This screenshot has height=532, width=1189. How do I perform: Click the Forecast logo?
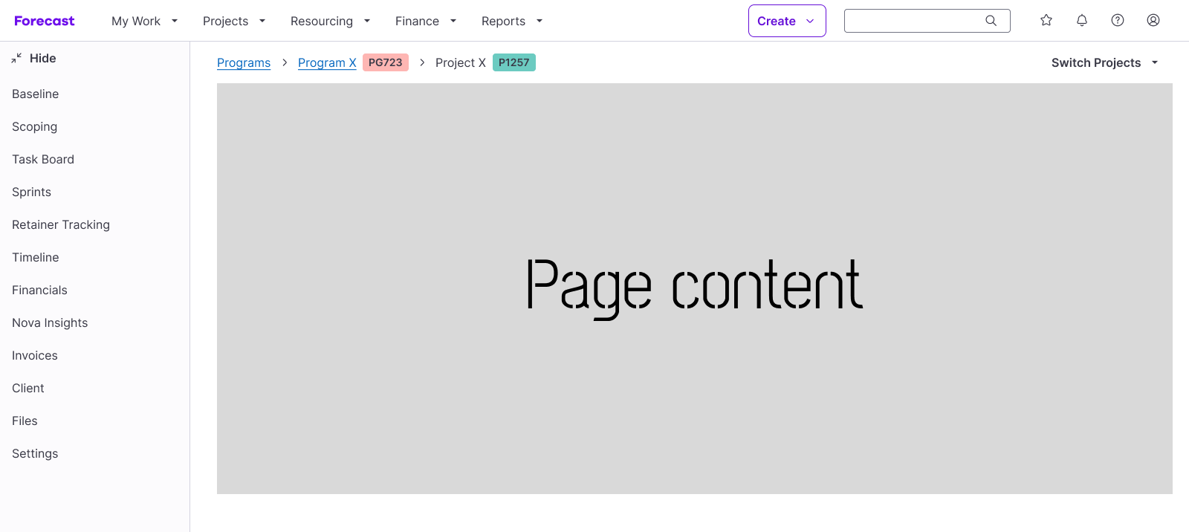(45, 21)
